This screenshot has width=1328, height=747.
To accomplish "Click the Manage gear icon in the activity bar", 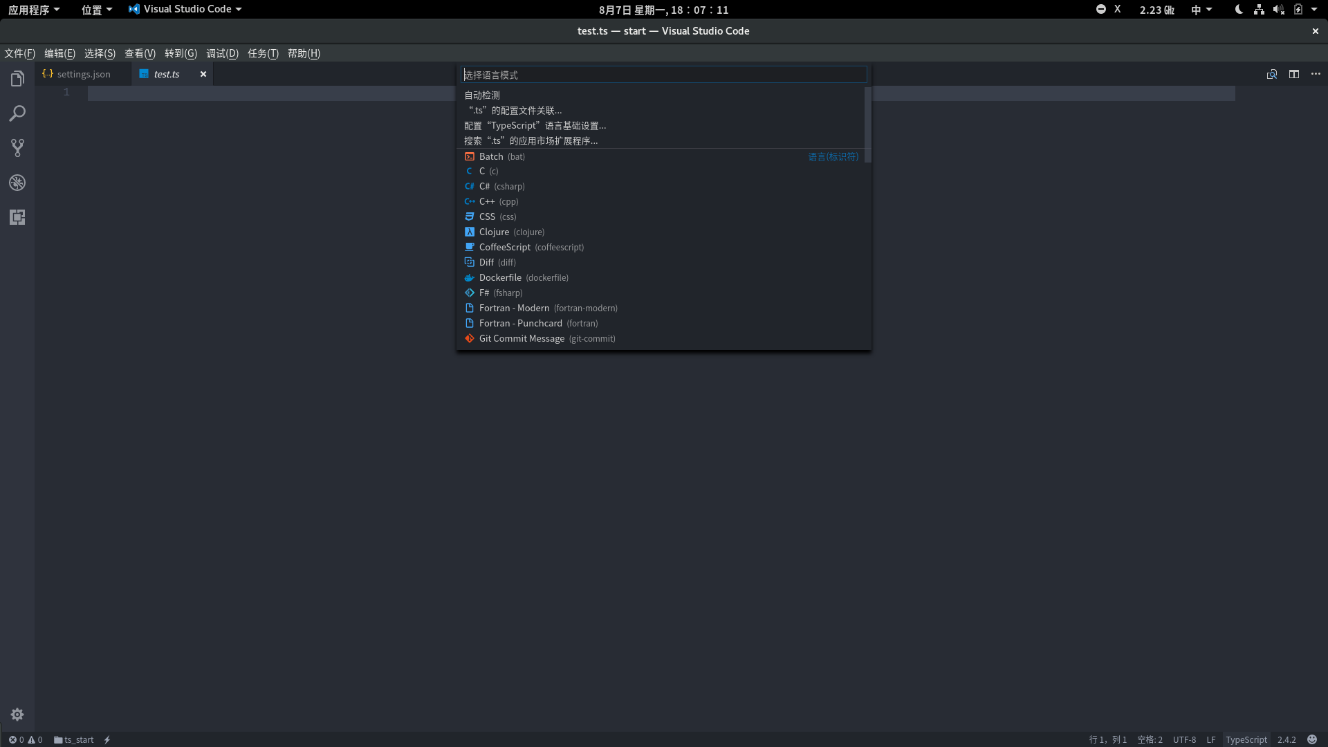I will click(17, 714).
